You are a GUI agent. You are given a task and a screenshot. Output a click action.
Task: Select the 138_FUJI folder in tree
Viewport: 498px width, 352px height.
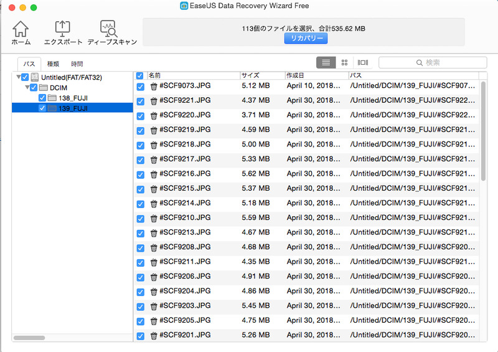pyautogui.click(x=73, y=98)
